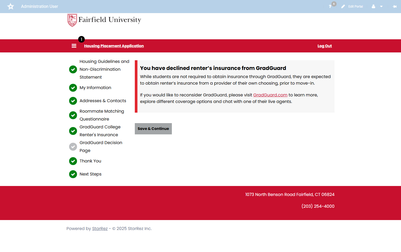
Task: Open the hamburger menu icon
Action: click(74, 46)
